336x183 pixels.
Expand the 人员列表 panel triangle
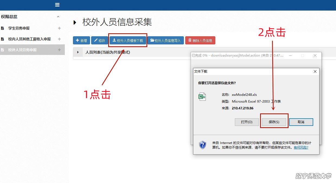(x=78, y=52)
